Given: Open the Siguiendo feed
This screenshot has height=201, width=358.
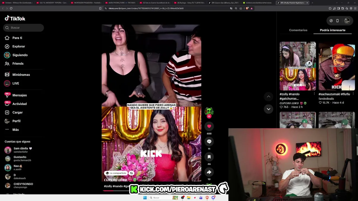Looking at the screenshot, I should 16,55.
